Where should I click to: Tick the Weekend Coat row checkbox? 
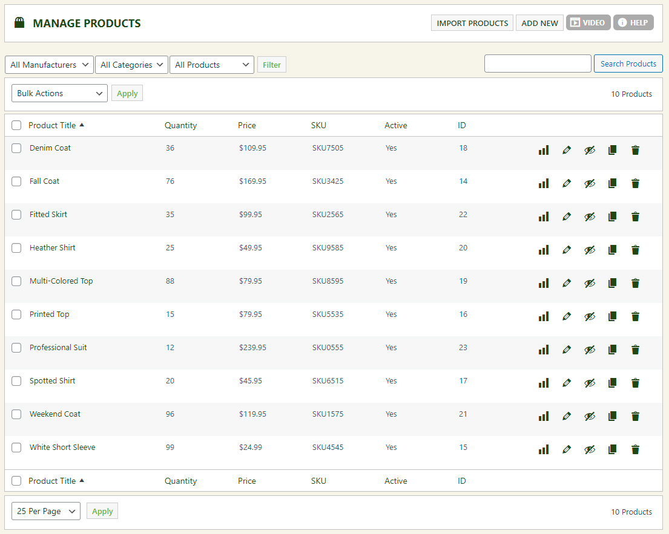point(16,414)
